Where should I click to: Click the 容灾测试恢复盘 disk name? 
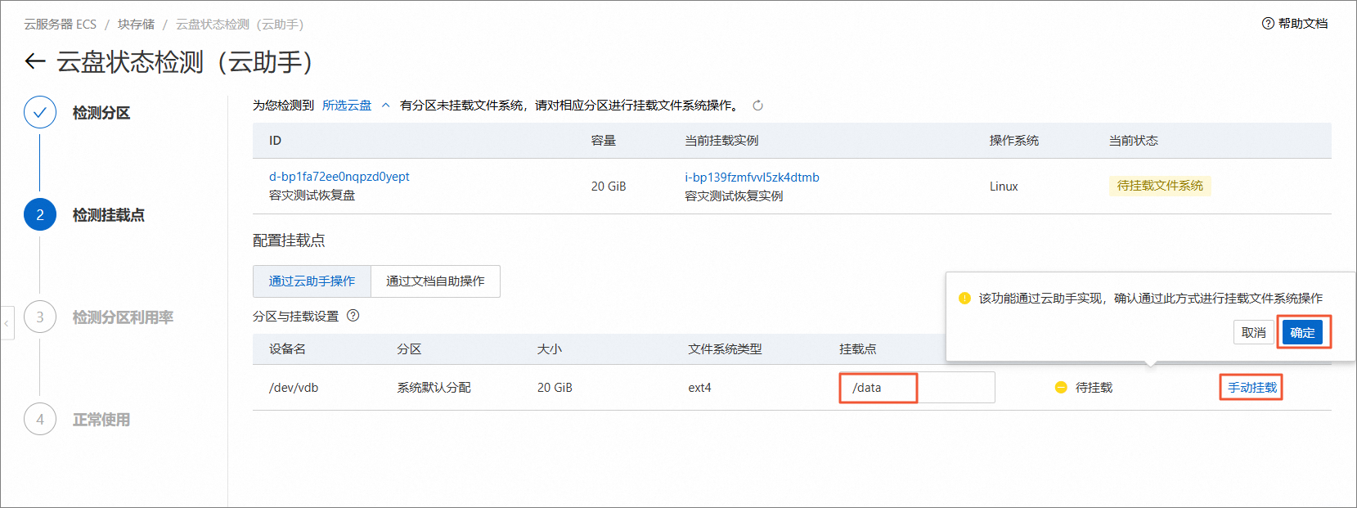tap(312, 196)
